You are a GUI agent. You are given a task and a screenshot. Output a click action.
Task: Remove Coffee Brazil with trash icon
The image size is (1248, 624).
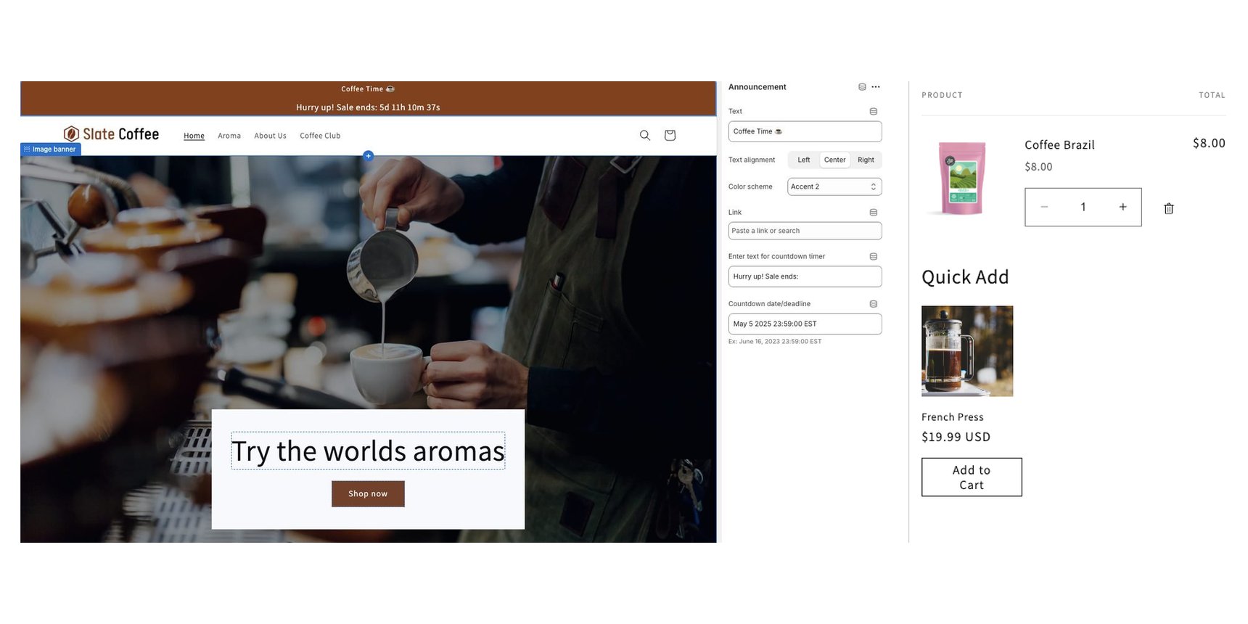tap(1169, 208)
